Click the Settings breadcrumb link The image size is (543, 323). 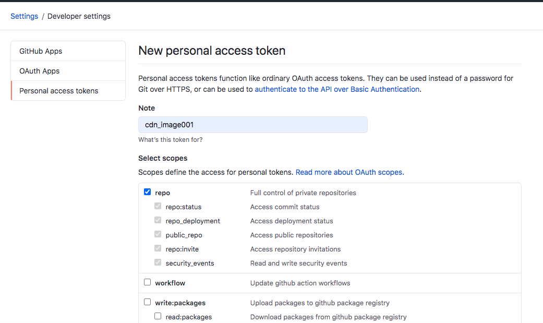[25, 16]
